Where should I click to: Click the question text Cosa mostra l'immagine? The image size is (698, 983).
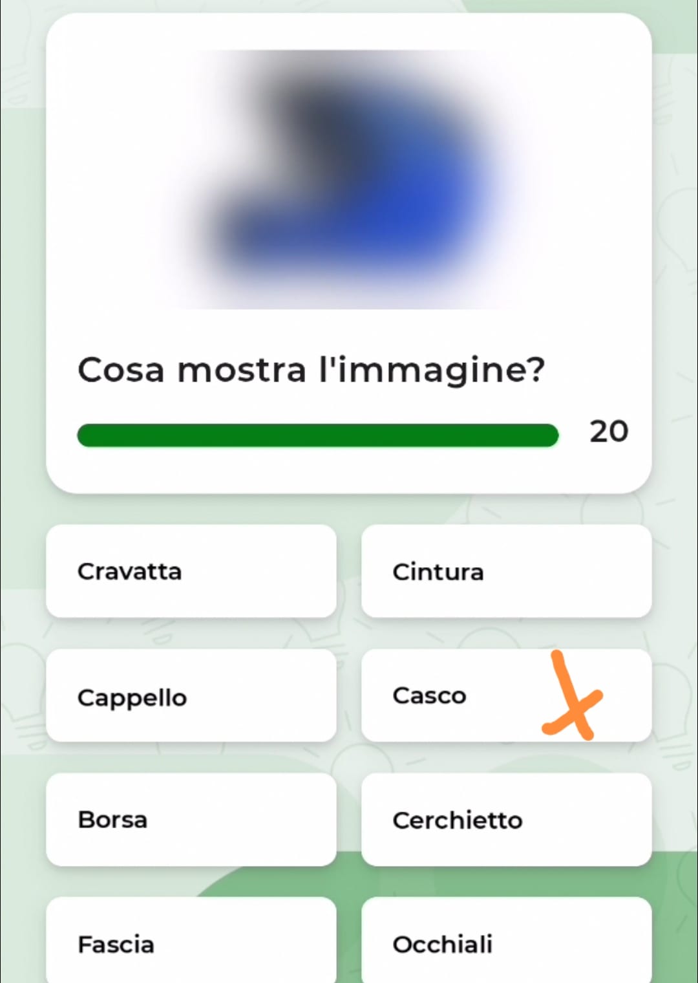pyautogui.click(x=311, y=371)
